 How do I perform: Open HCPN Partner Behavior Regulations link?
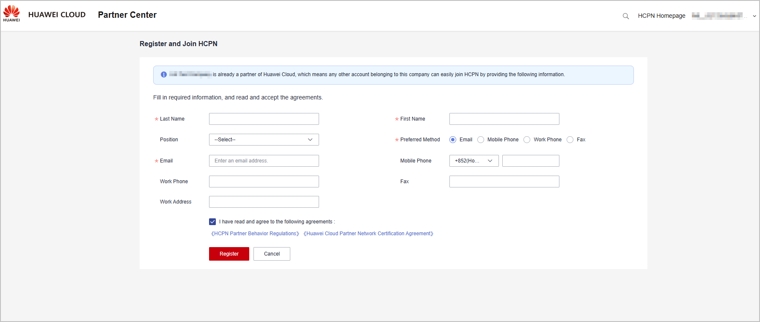tap(255, 234)
